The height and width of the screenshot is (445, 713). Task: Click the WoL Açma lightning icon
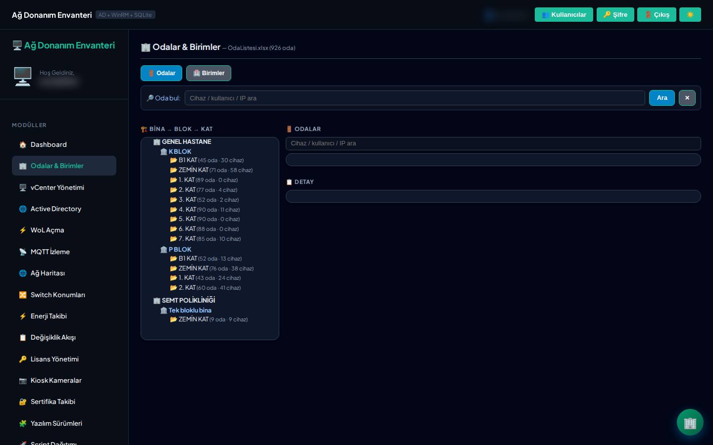23,230
